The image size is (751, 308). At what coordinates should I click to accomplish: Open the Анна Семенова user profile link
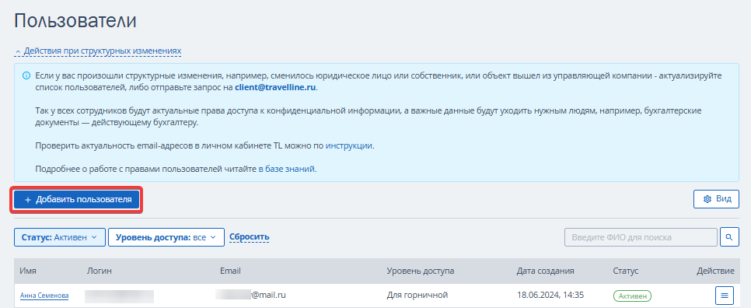pyautogui.click(x=44, y=296)
